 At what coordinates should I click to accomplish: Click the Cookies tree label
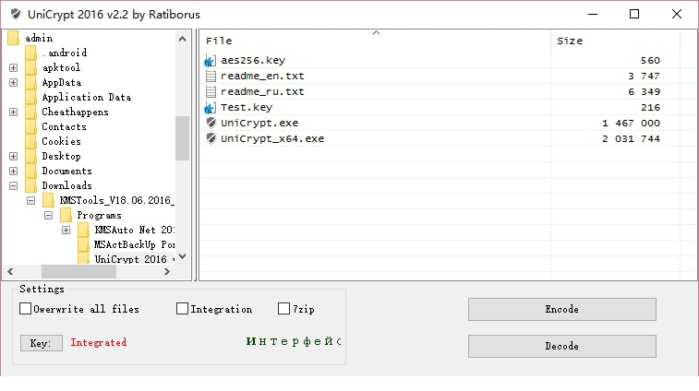(62, 141)
